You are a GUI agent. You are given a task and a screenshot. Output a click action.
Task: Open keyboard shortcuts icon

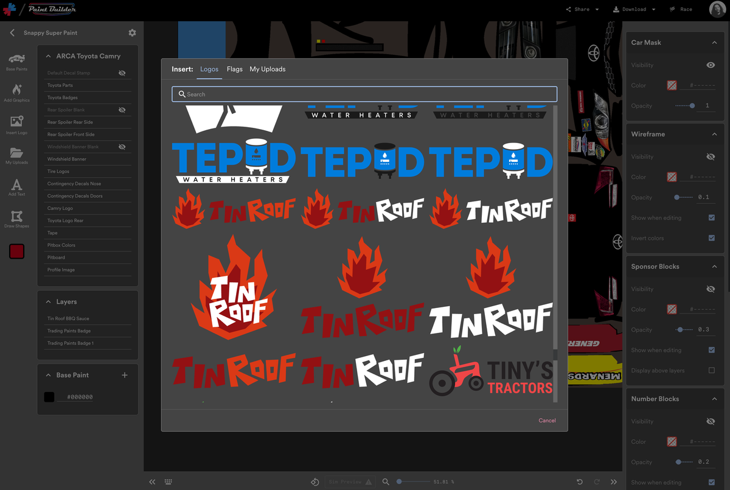169,482
